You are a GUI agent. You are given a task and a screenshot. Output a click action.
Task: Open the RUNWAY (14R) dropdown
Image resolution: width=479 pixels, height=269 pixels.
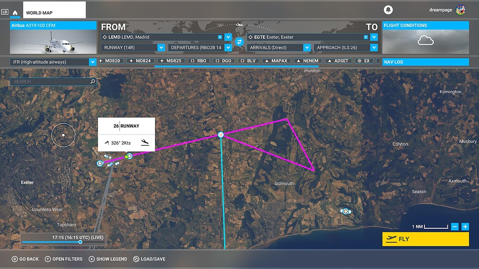pos(161,47)
